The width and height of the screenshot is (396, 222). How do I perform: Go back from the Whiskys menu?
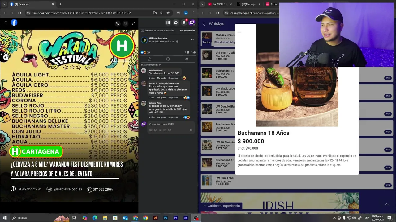[204, 24]
